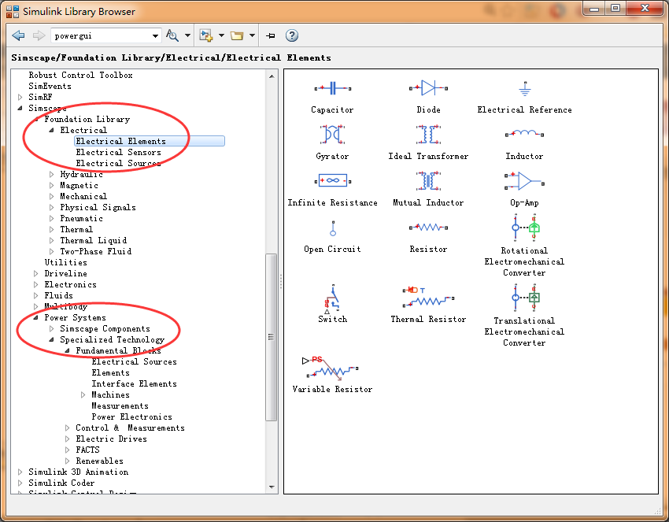Select Elements under Fundamental Blocks

click(x=110, y=372)
